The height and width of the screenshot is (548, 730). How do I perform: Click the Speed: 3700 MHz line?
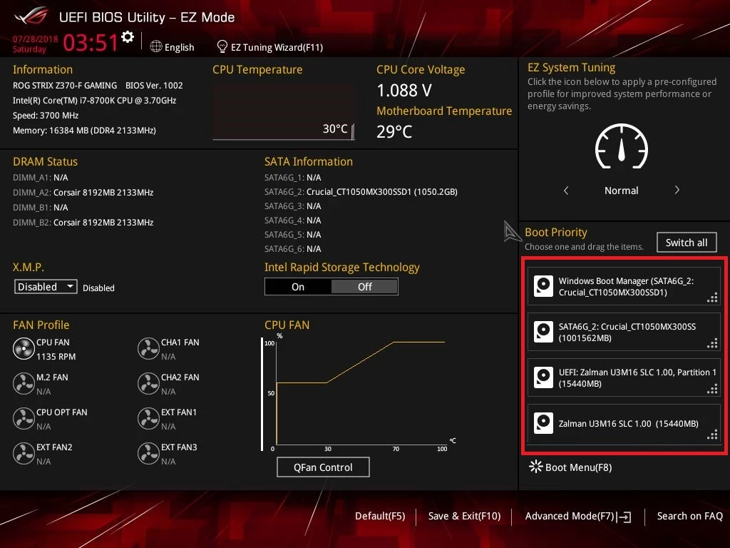[x=46, y=116]
